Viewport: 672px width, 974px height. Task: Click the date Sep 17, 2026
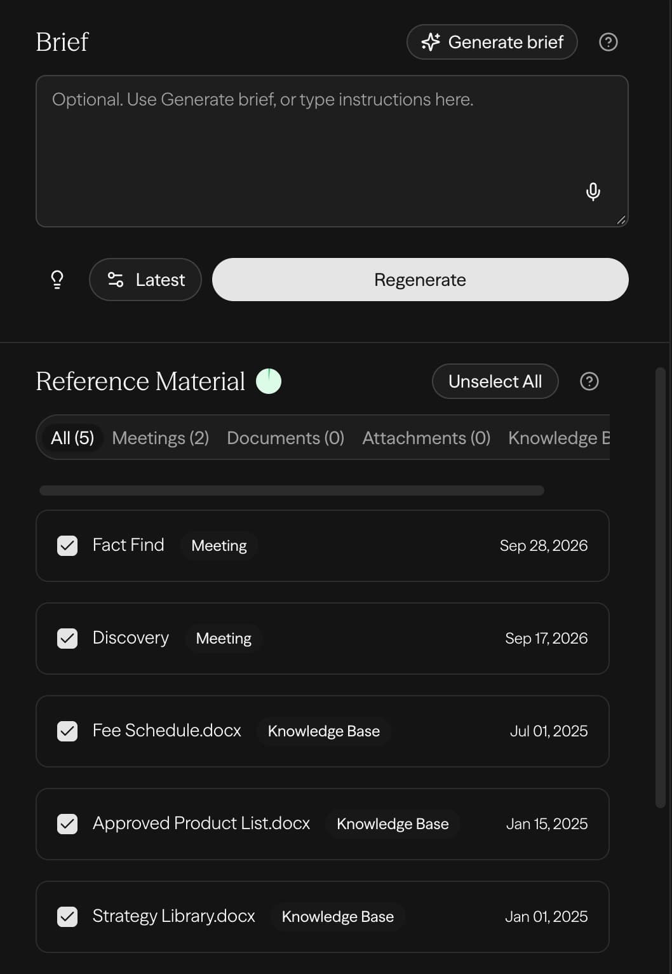[x=546, y=639]
